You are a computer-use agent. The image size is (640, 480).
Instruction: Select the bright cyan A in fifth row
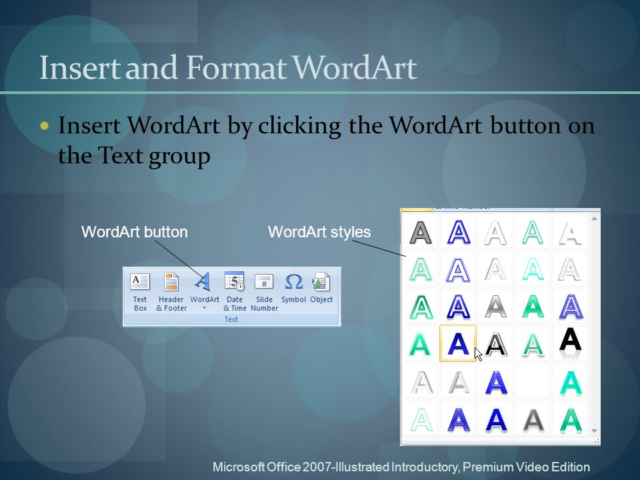[570, 383]
